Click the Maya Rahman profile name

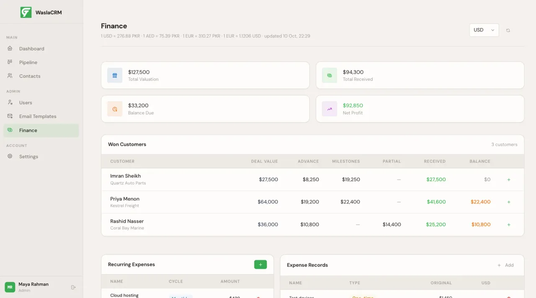(x=33, y=284)
